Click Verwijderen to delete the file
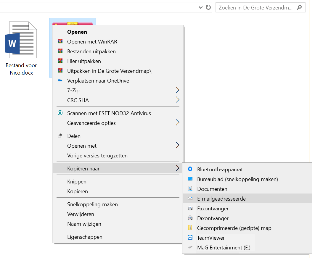315x258 pixels. tap(81, 214)
